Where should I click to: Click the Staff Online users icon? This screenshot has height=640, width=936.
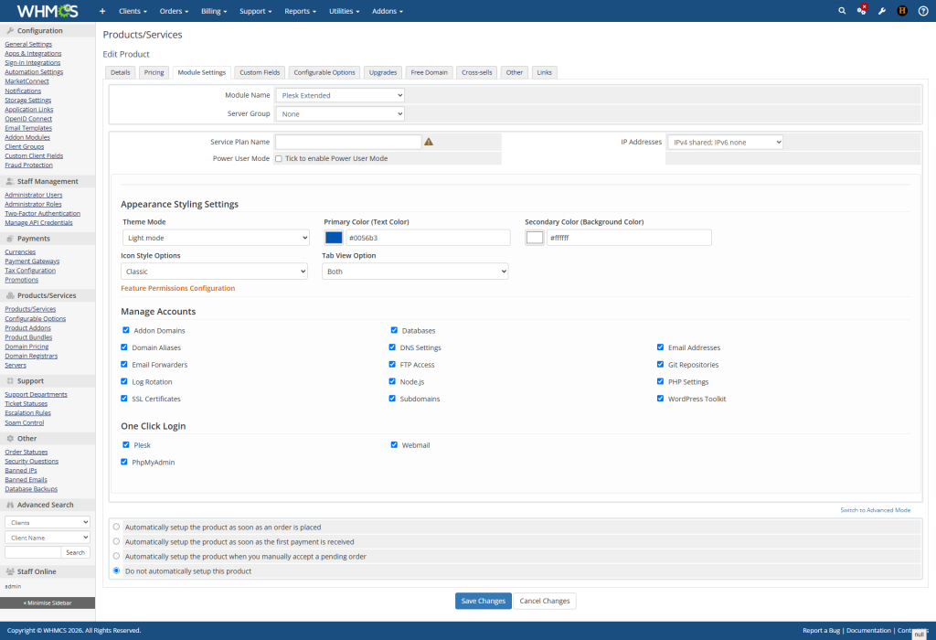tap(10, 571)
